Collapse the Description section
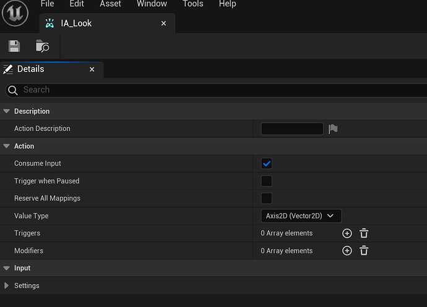 pos(7,111)
